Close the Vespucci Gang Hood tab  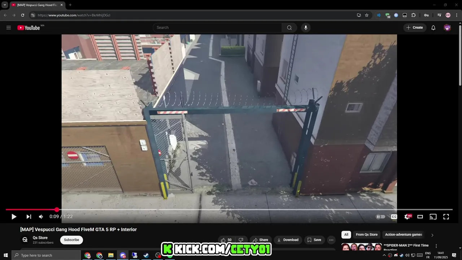(61, 5)
